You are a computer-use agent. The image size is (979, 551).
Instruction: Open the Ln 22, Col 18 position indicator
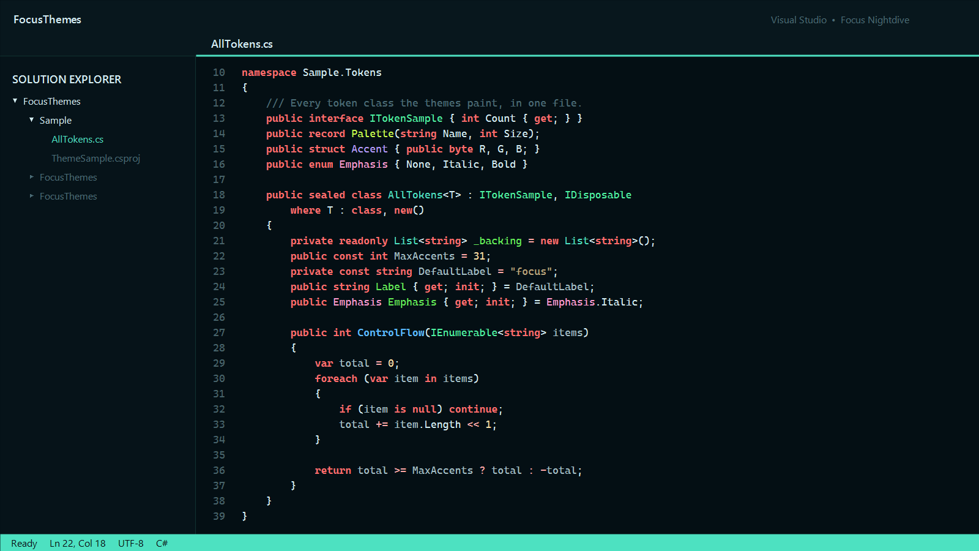(x=78, y=544)
